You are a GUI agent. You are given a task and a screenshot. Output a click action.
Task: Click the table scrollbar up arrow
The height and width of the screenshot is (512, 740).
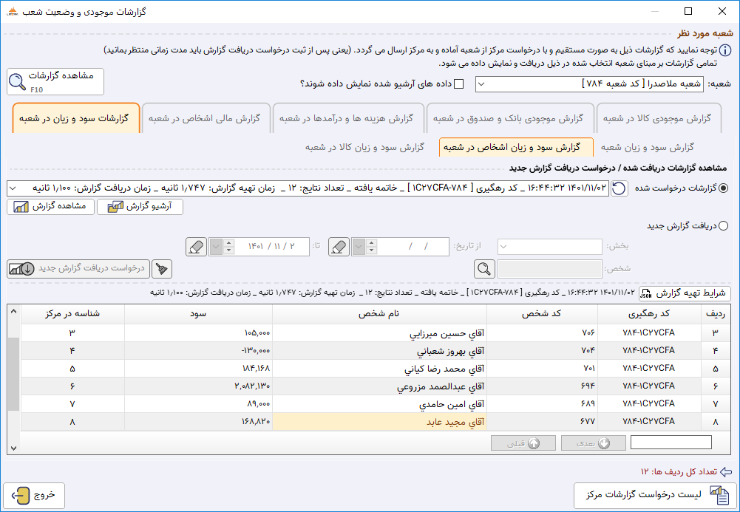(13, 312)
